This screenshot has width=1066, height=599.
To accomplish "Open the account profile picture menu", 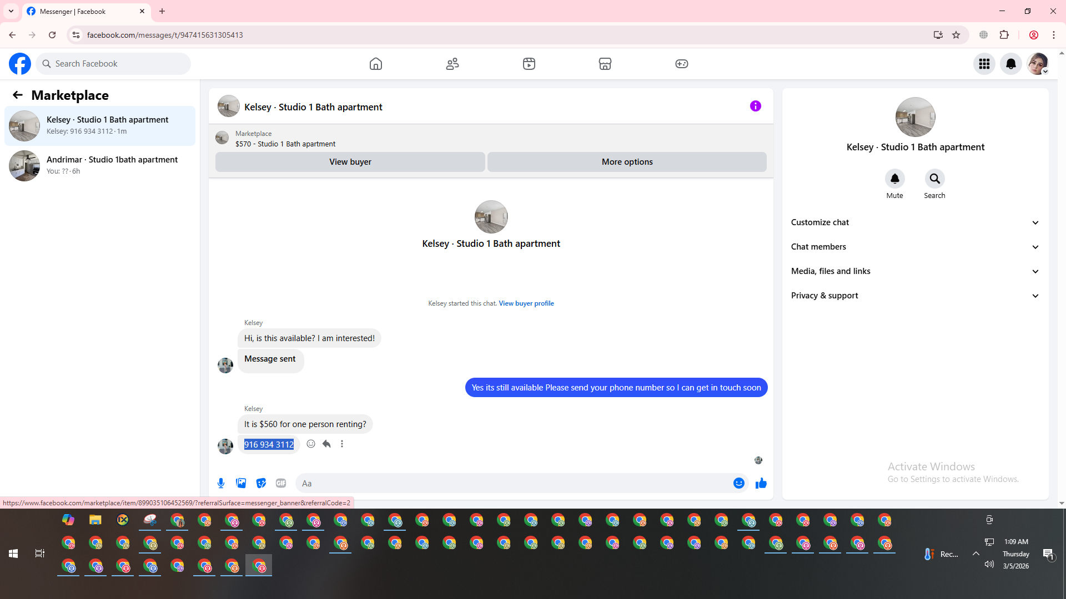I will tap(1038, 64).
